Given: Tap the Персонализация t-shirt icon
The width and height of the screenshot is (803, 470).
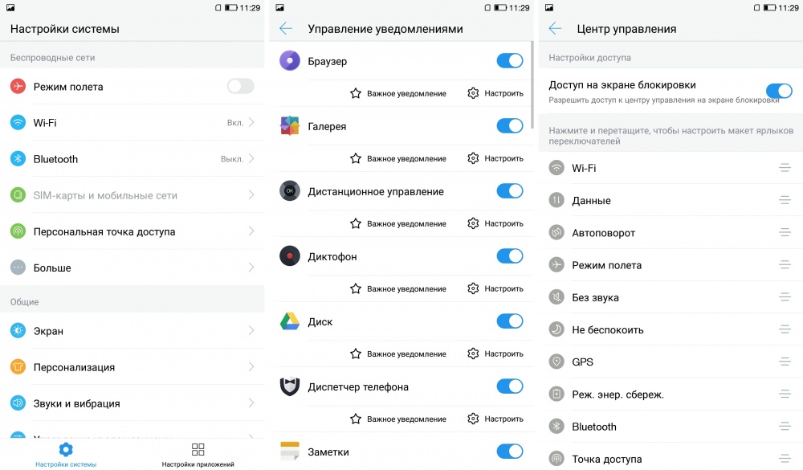Looking at the screenshot, I should click(18, 367).
